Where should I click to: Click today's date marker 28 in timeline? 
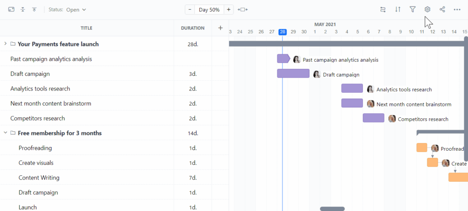point(282,32)
